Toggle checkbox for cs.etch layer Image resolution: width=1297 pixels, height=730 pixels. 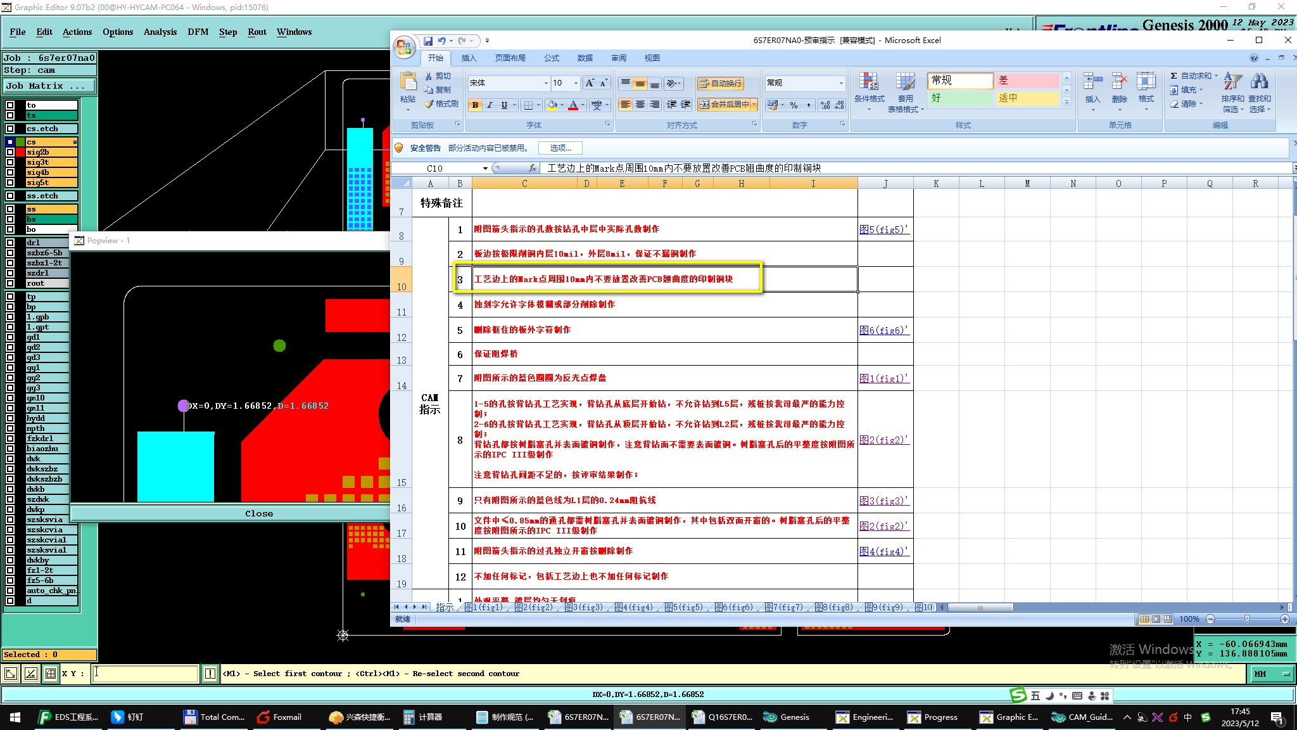[10, 129]
